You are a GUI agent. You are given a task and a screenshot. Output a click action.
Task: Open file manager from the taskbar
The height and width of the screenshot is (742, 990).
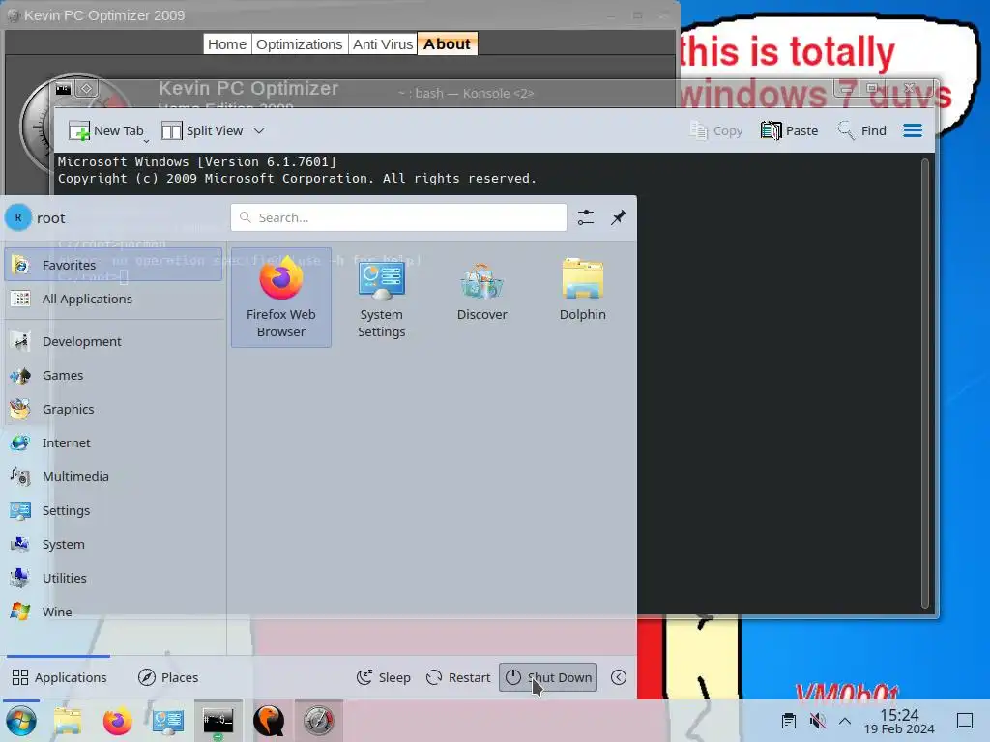[68, 721]
